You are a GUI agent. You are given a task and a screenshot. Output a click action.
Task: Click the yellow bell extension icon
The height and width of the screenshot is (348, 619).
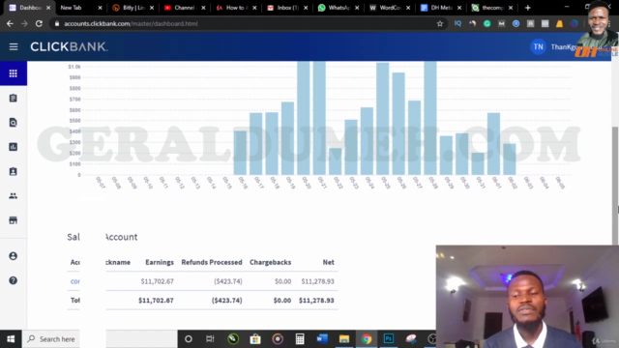click(559, 23)
